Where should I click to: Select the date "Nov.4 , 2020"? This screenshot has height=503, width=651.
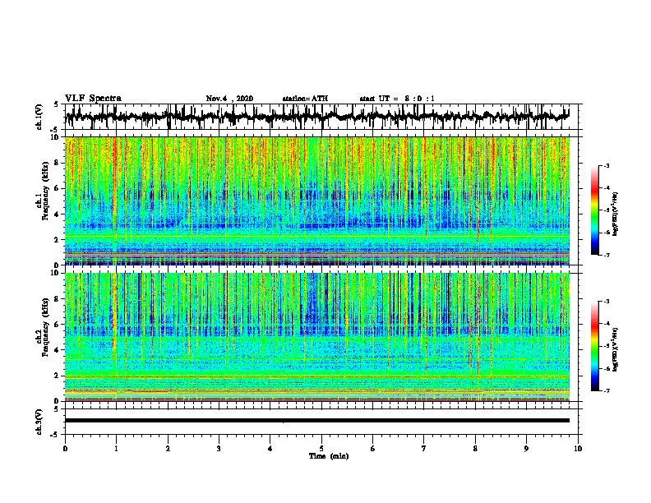229,99
